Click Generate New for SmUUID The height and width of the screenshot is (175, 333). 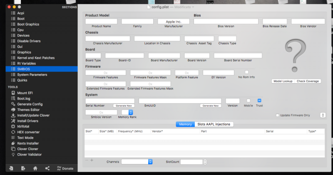211,106
